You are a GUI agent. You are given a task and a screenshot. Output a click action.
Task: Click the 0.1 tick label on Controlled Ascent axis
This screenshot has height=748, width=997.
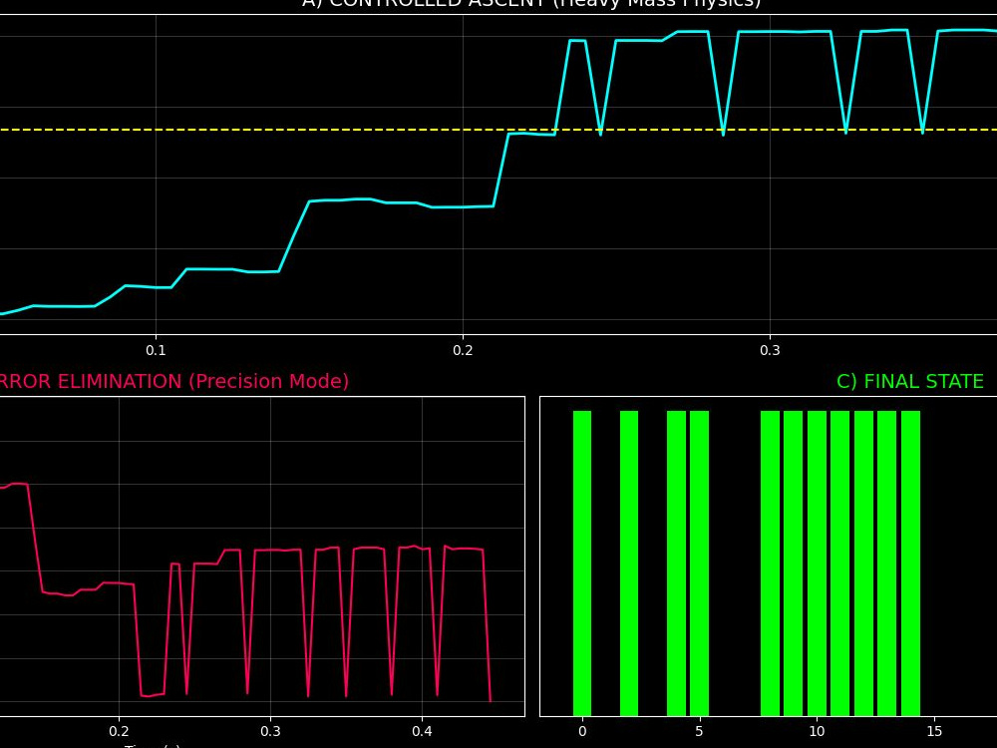click(x=156, y=350)
